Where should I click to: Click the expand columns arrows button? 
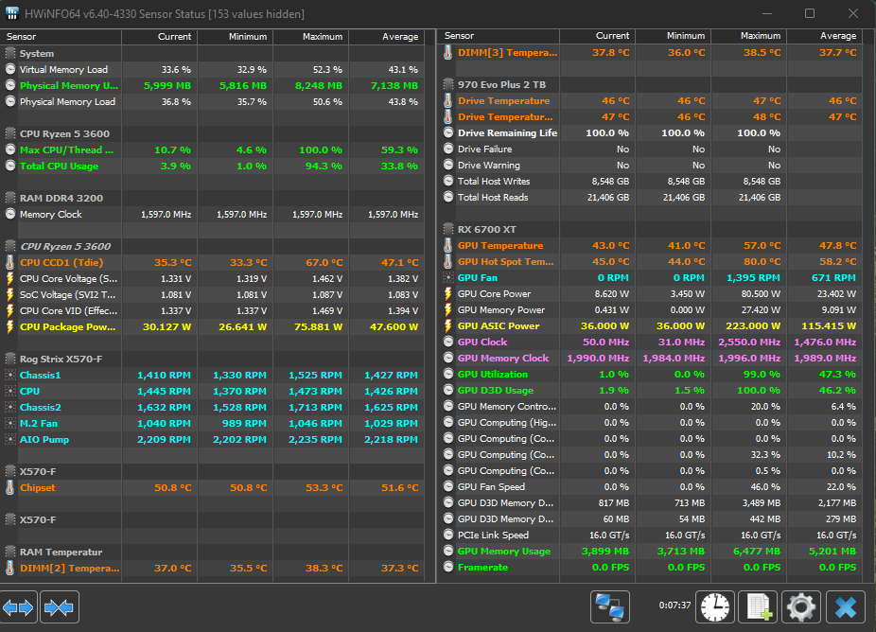(x=18, y=606)
